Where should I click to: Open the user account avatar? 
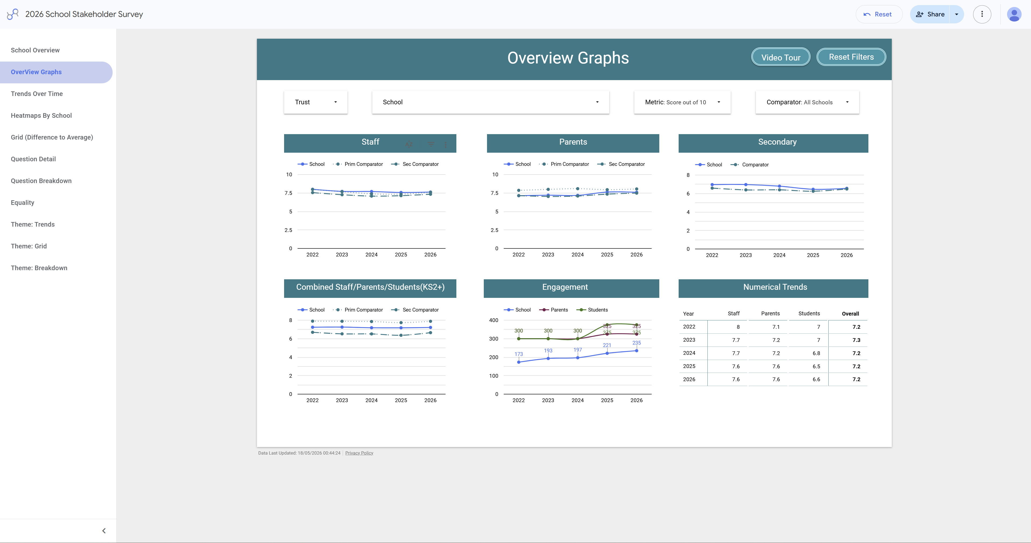pos(1014,15)
